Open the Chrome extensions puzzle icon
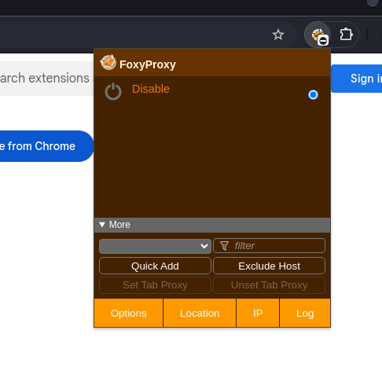Image resolution: width=382 pixels, height=378 pixels. click(x=346, y=35)
